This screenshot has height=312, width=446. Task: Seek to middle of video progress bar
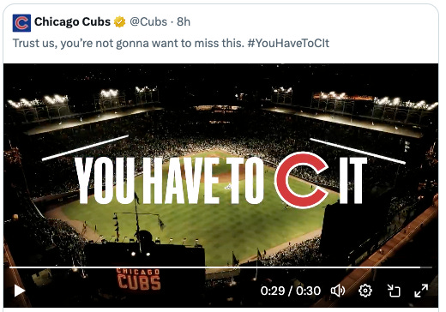(x=220, y=267)
